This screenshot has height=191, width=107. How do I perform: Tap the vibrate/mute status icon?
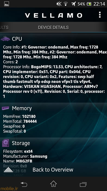(59, 4)
